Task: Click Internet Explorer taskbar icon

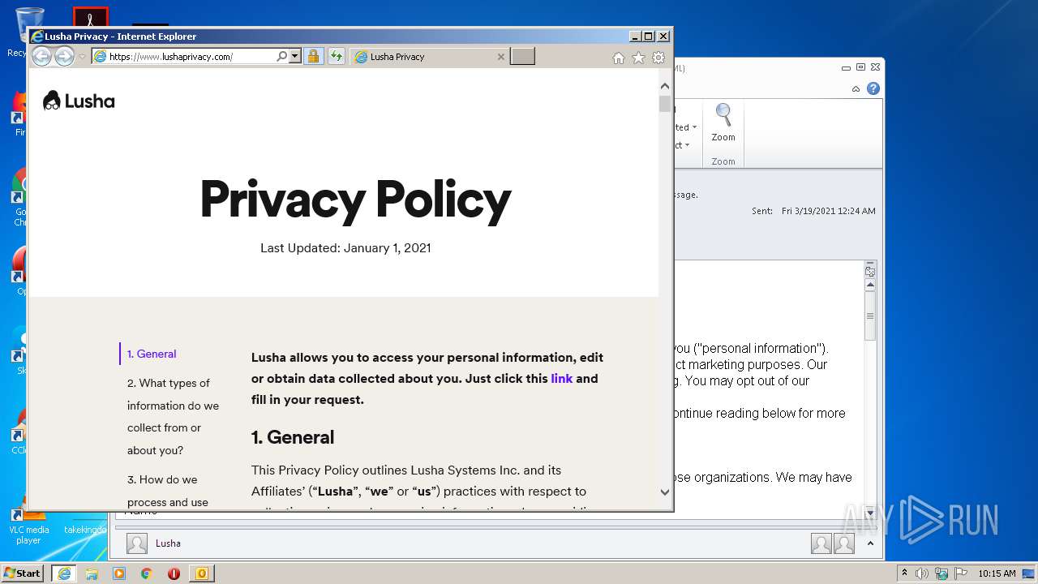Action: [63, 573]
